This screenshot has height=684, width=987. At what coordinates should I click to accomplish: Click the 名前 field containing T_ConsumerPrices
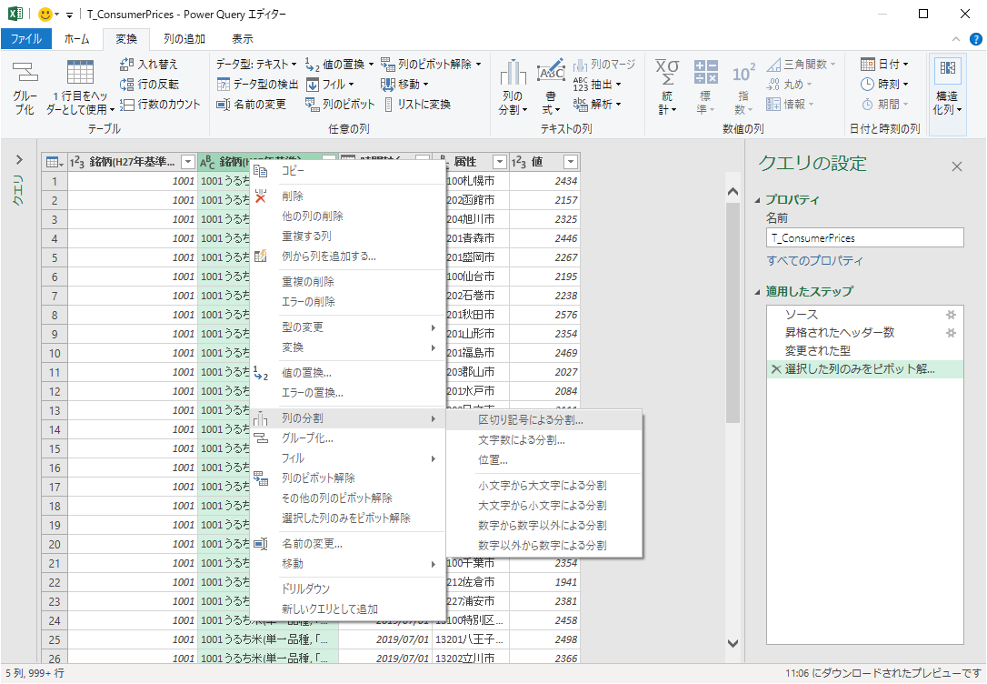coord(863,237)
